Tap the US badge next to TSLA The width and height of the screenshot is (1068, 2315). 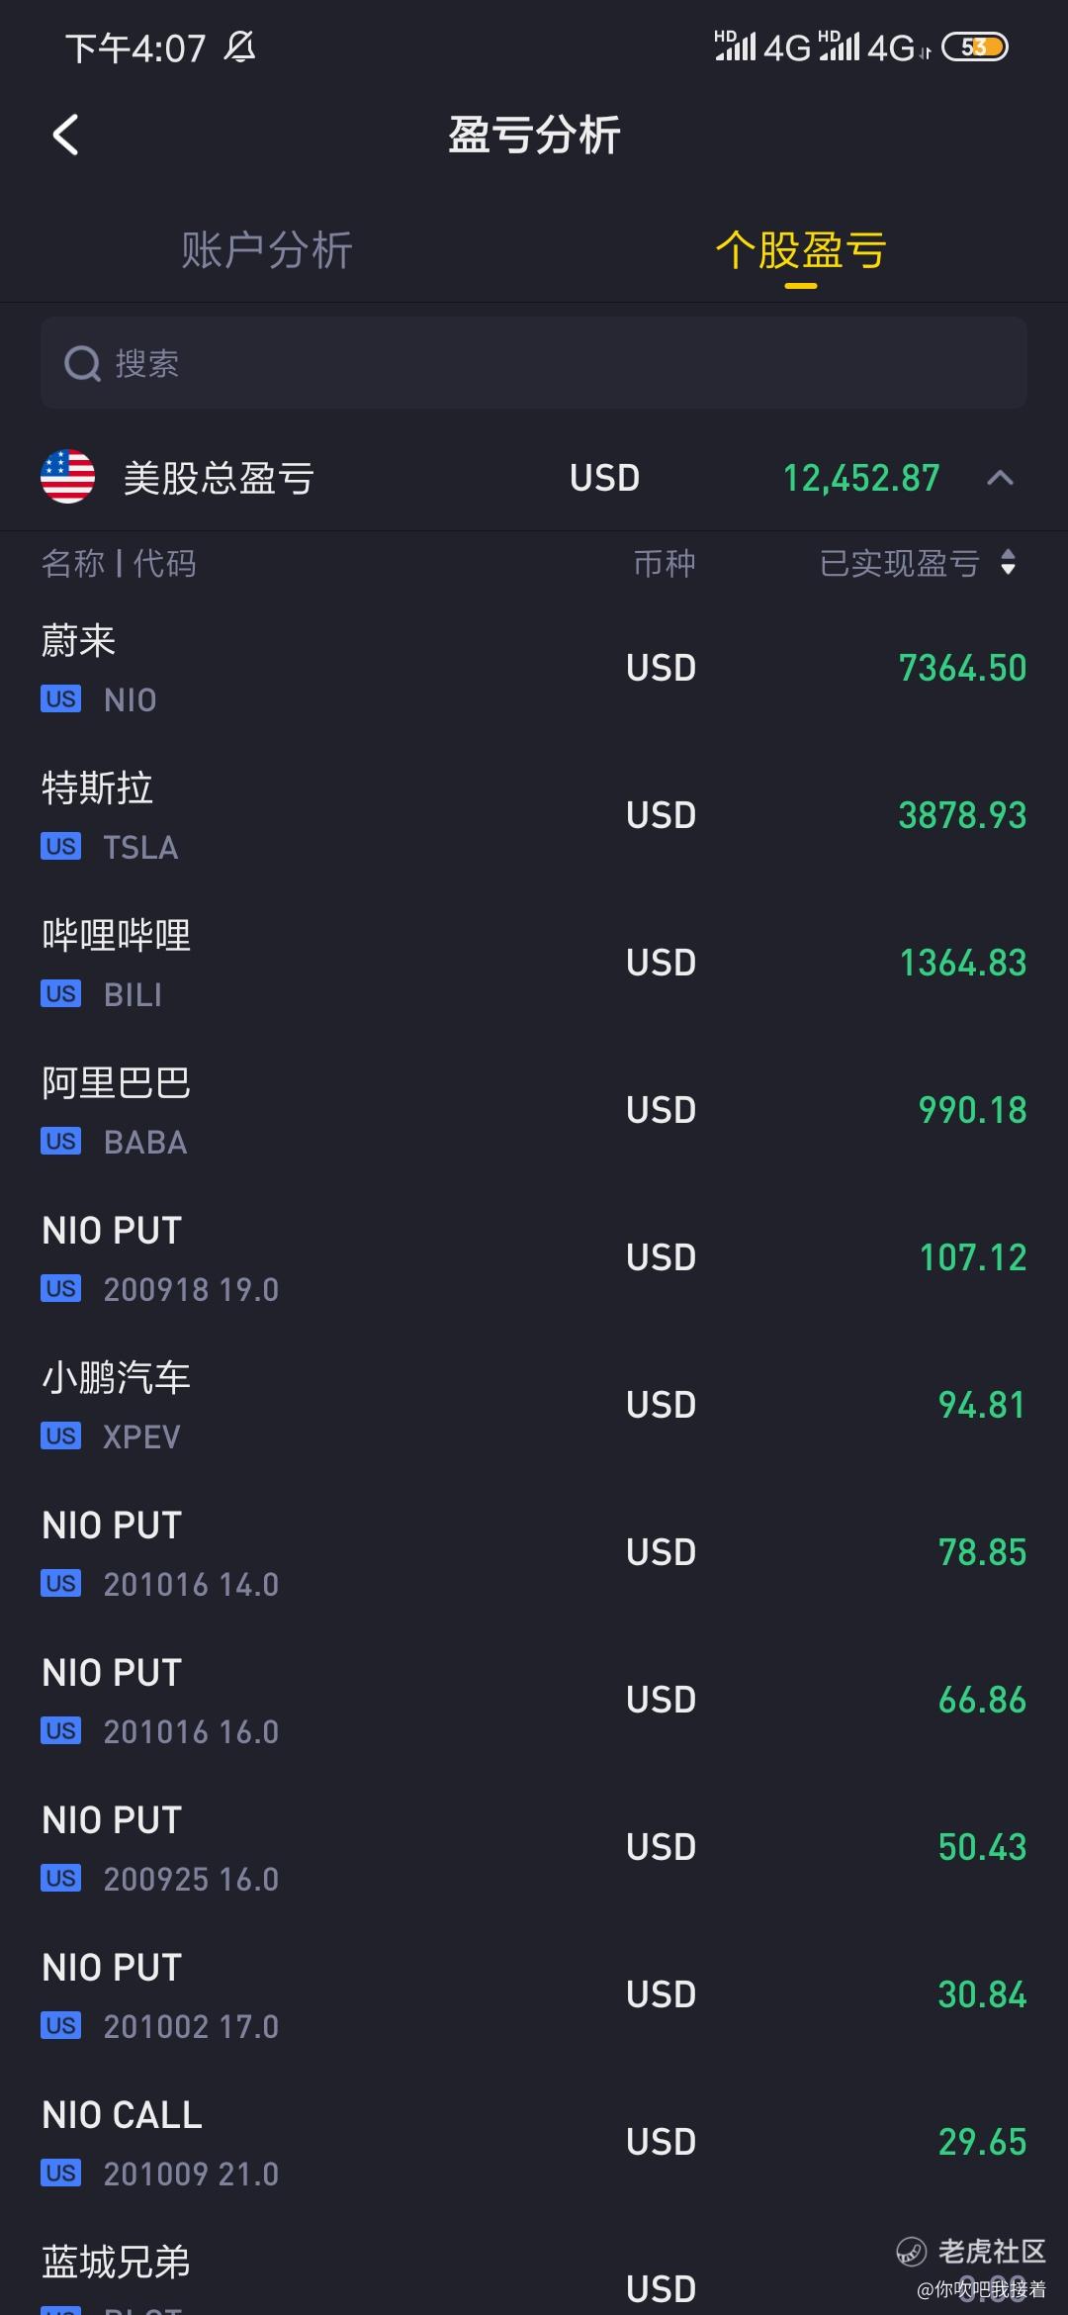coord(60,847)
